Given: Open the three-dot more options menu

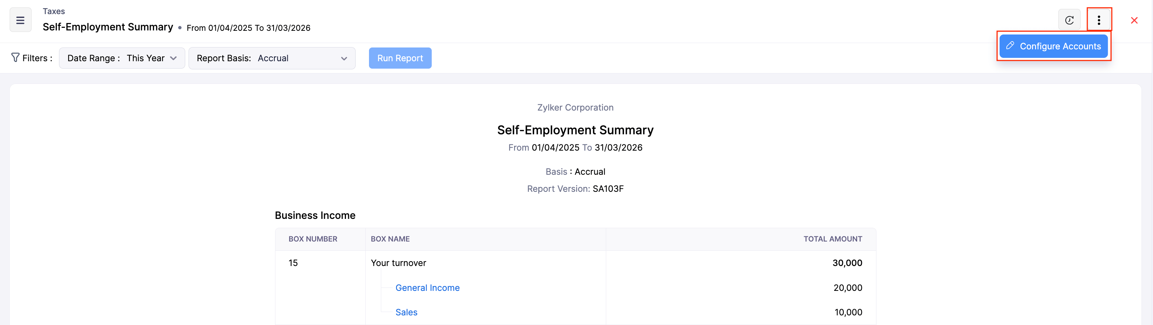Looking at the screenshot, I should (x=1098, y=20).
